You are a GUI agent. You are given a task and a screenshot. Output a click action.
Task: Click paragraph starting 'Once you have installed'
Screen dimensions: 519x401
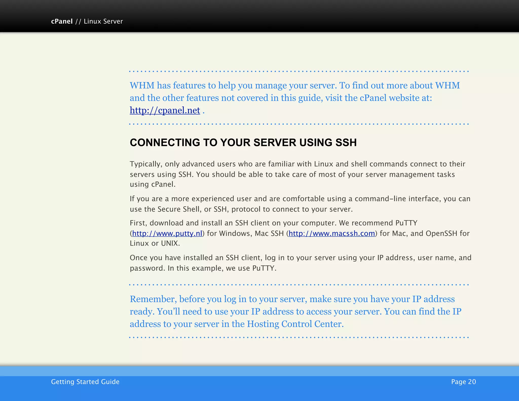[301, 263]
